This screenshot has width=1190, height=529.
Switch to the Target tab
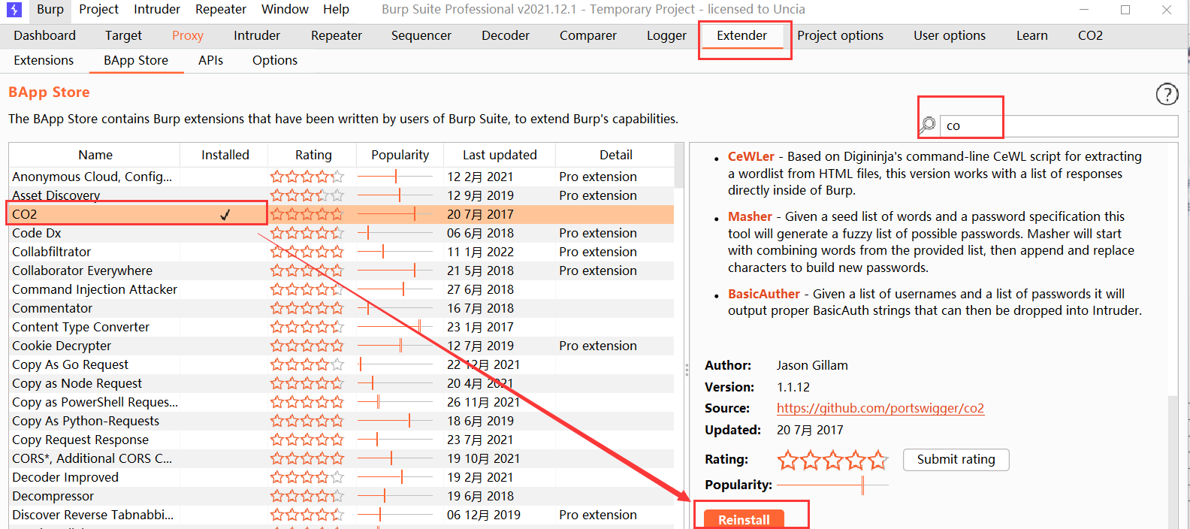123,35
